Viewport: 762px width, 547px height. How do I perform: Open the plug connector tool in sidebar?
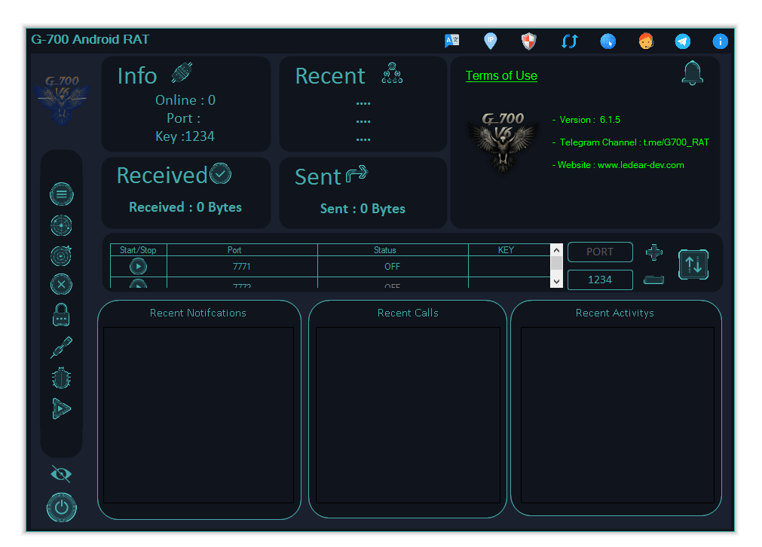(61, 347)
